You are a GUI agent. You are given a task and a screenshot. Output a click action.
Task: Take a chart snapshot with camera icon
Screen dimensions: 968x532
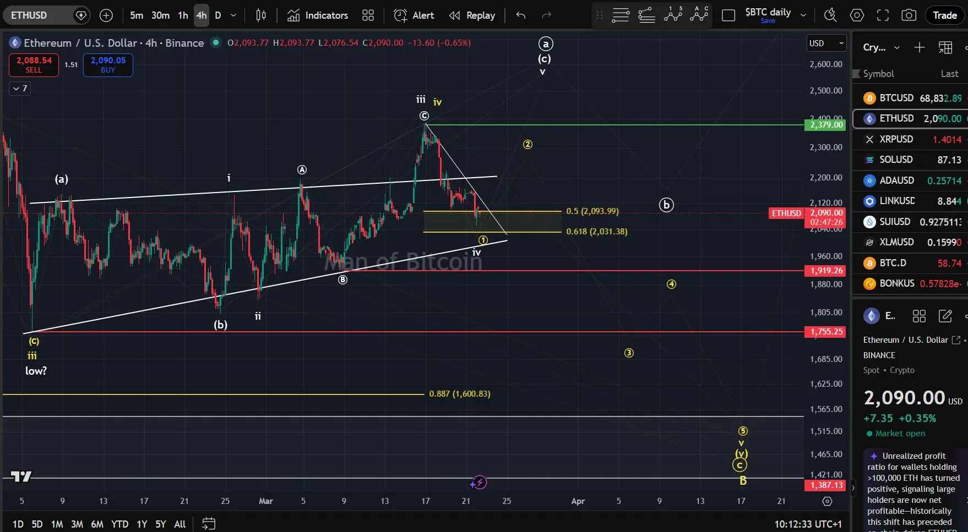pos(909,15)
